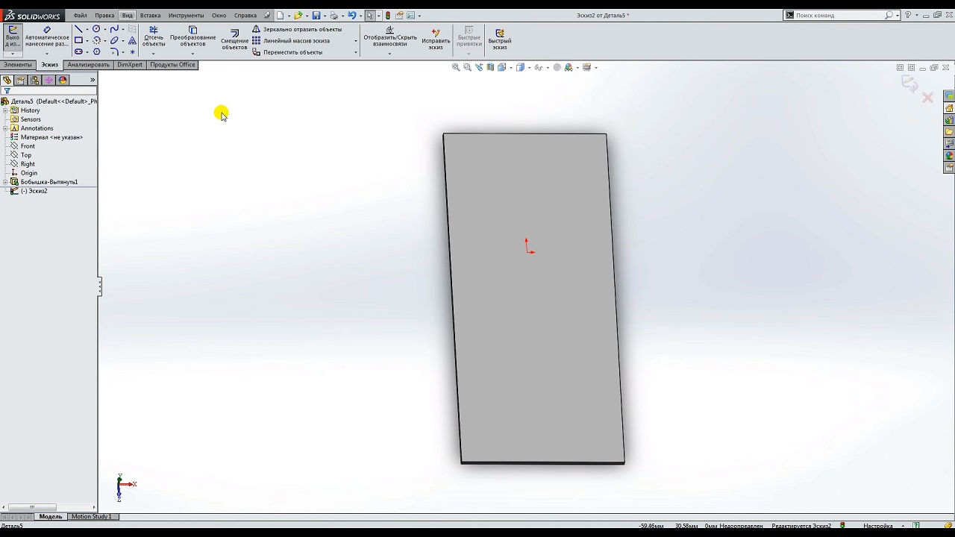Select the Line sketch tool
The width and height of the screenshot is (955, 537).
(x=78, y=29)
